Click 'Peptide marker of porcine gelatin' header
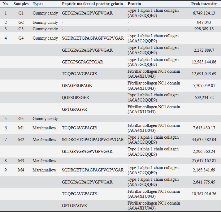This screenshot has height=212, width=221. coord(92,4)
